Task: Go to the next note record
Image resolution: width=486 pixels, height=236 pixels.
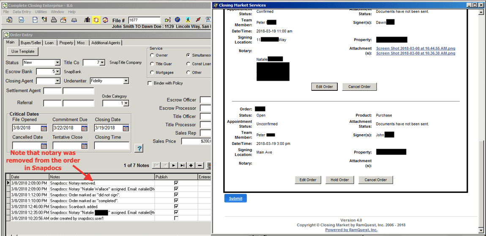Action: [174, 165]
